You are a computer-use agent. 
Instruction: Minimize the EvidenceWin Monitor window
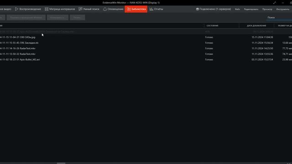(x=283, y=3)
